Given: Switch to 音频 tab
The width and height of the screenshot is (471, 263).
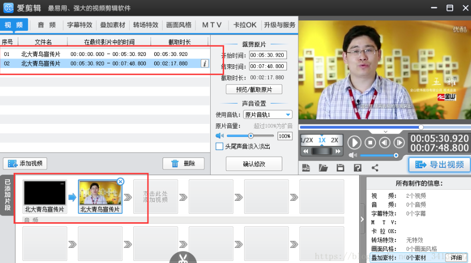Looking at the screenshot, I should point(47,25).
